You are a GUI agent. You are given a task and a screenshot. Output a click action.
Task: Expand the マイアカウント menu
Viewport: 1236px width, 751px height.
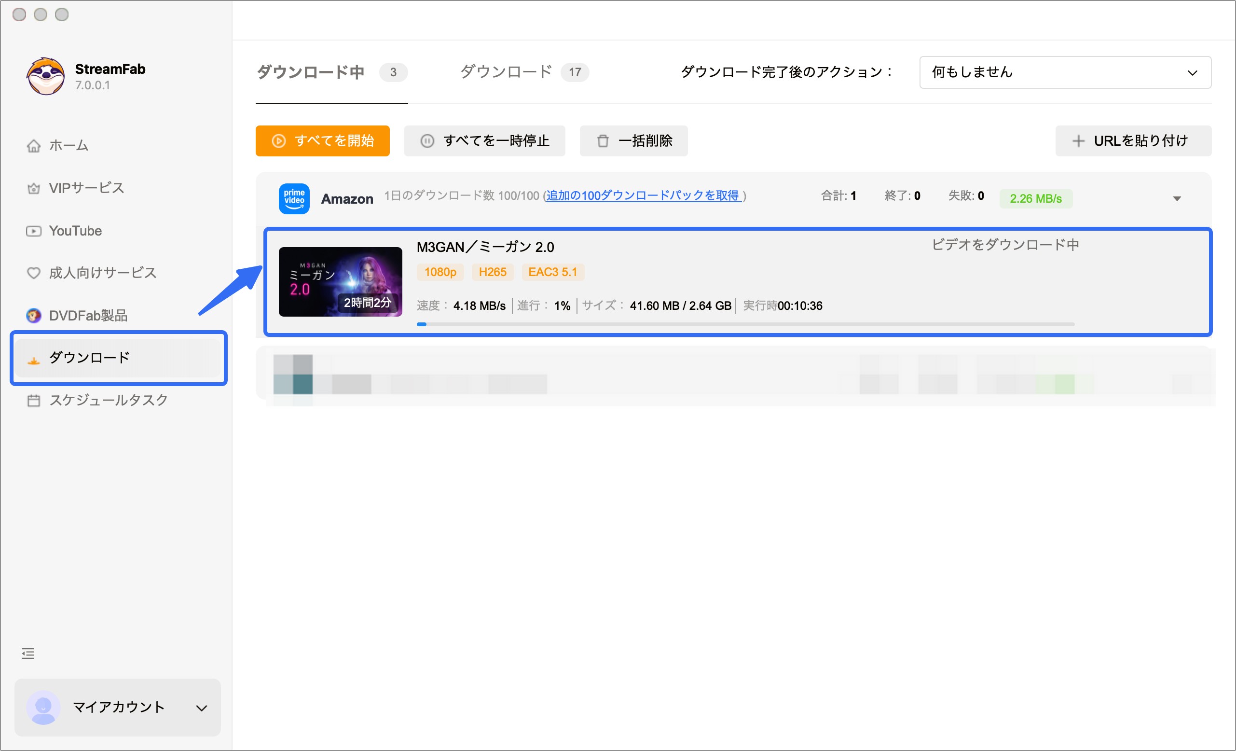coord(118,708)
